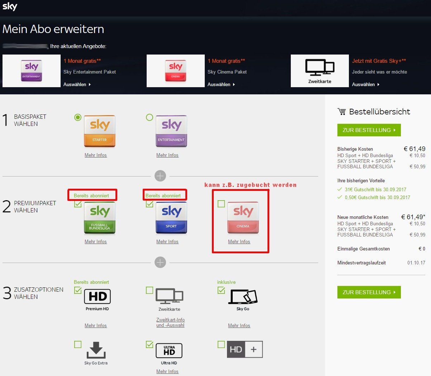The image size is (431, 376).
Task: Click the '0,50€ Gutschrift bis 30.09.2017' text
Action: pyautogui.click(x=378, y=198)
